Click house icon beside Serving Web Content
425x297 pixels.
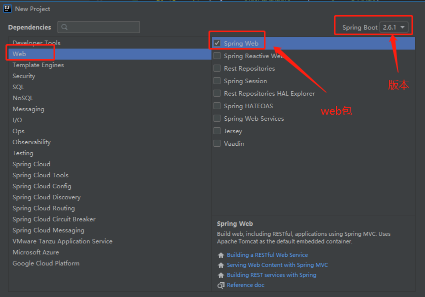click(x=221, y=265)
